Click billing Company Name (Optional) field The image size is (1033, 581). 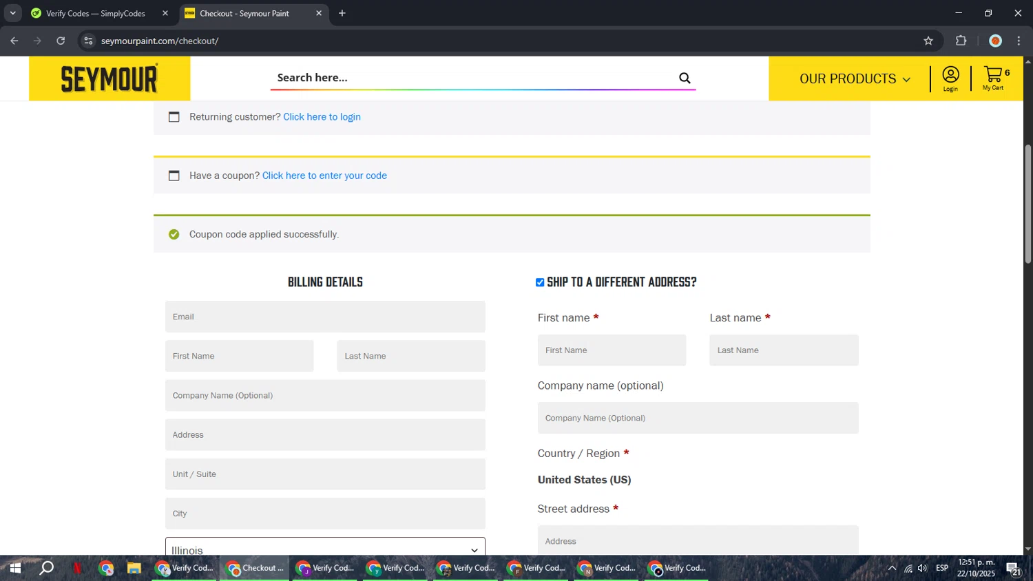pos(325,395)
